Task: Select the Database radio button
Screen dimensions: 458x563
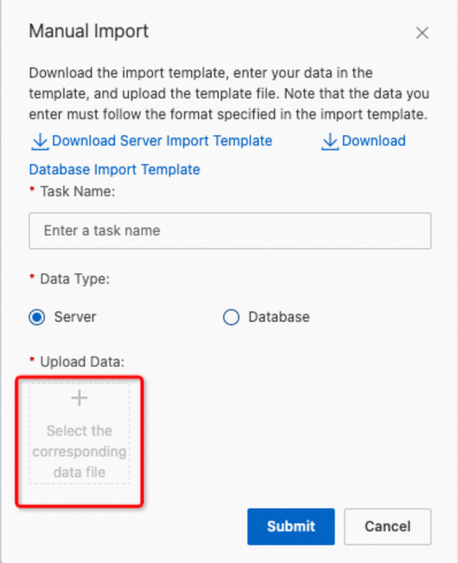Action: tap(231, 317)
